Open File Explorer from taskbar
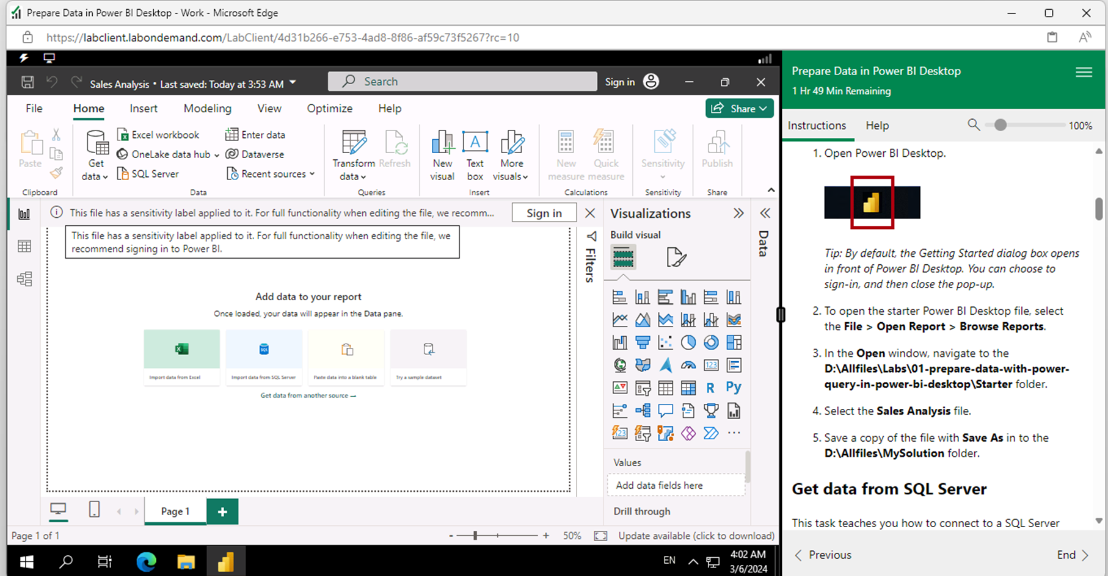The image size is (1108, 576). coord(186,561)
